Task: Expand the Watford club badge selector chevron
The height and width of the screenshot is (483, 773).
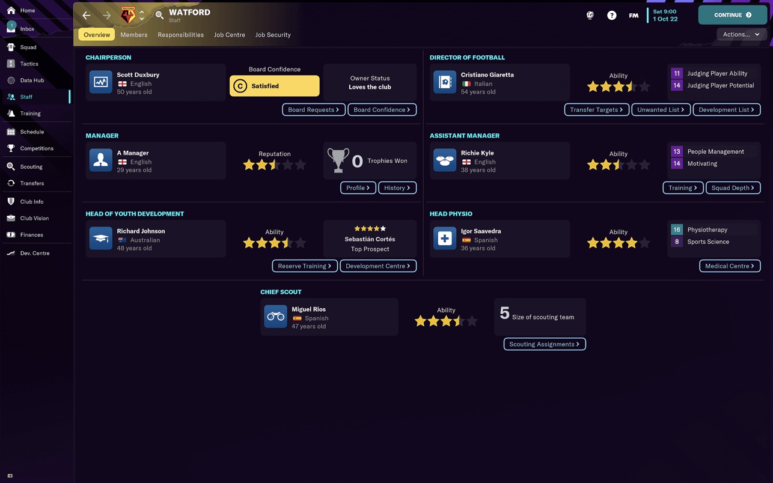Action: coord(142,15)
